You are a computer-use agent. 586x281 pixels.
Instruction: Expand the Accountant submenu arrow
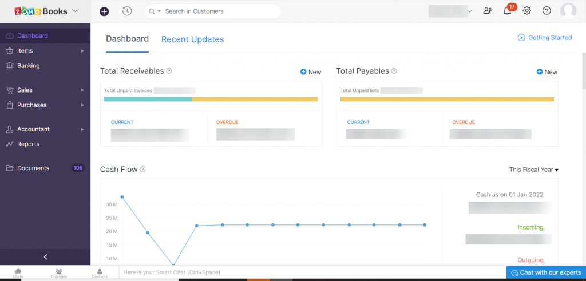click(82, 129)
